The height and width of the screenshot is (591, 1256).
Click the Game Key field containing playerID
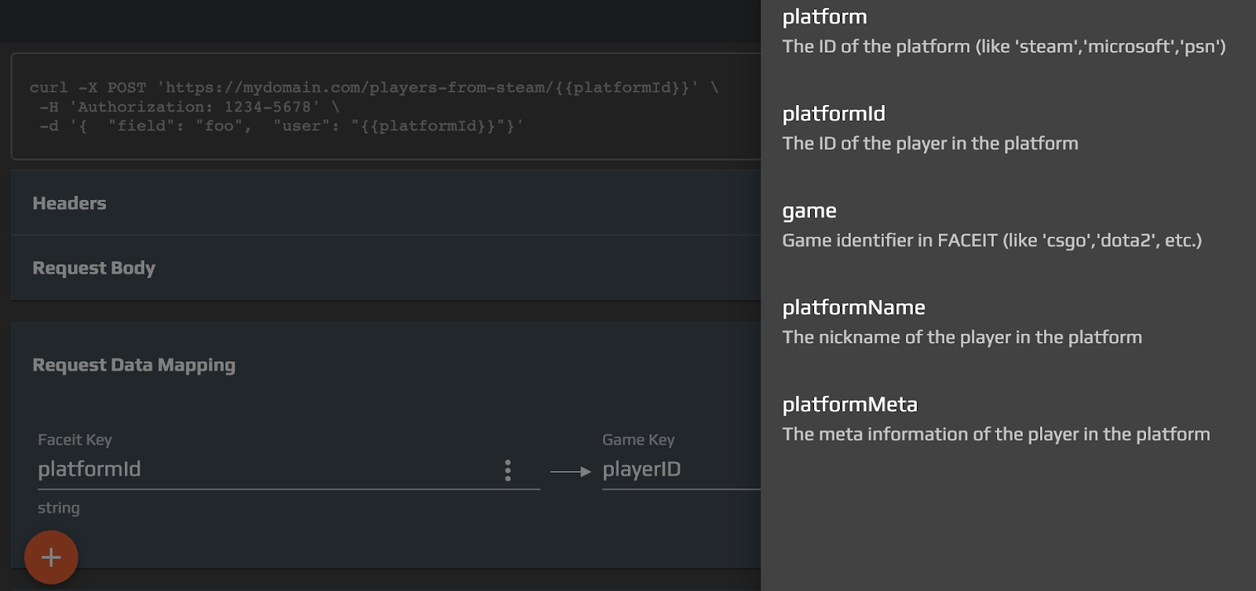point(681,470)
